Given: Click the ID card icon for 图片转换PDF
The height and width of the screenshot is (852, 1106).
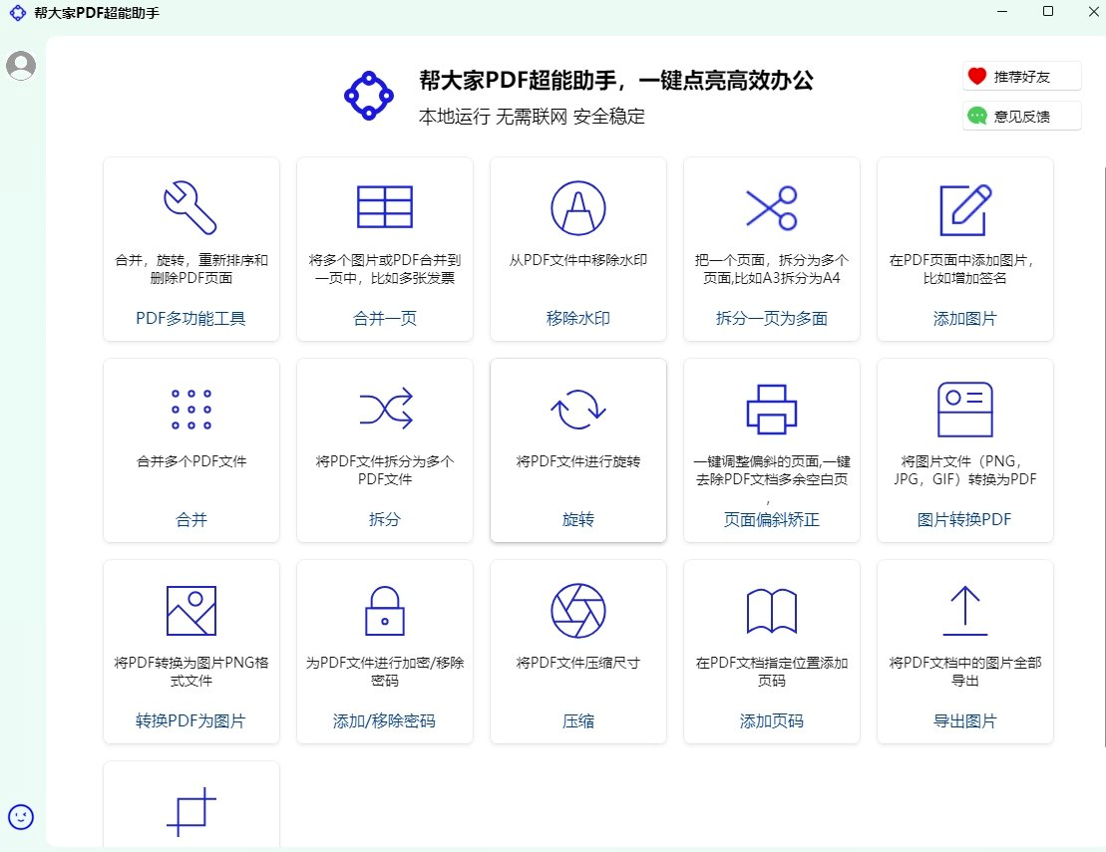Looking at the screenshot, I should click(x=965, y=410).
